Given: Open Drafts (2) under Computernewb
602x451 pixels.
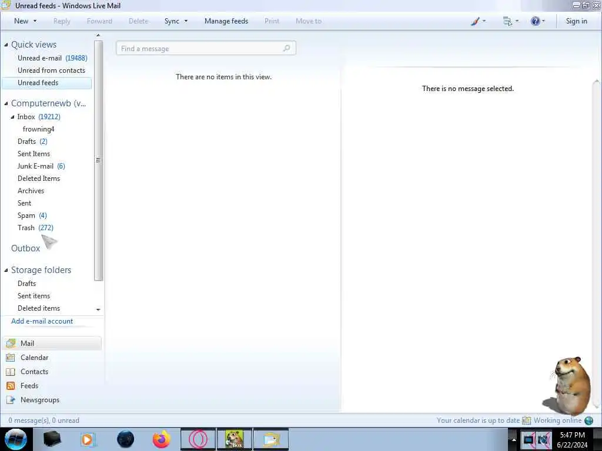Looking at the screenshot, I should click(32, 142).
